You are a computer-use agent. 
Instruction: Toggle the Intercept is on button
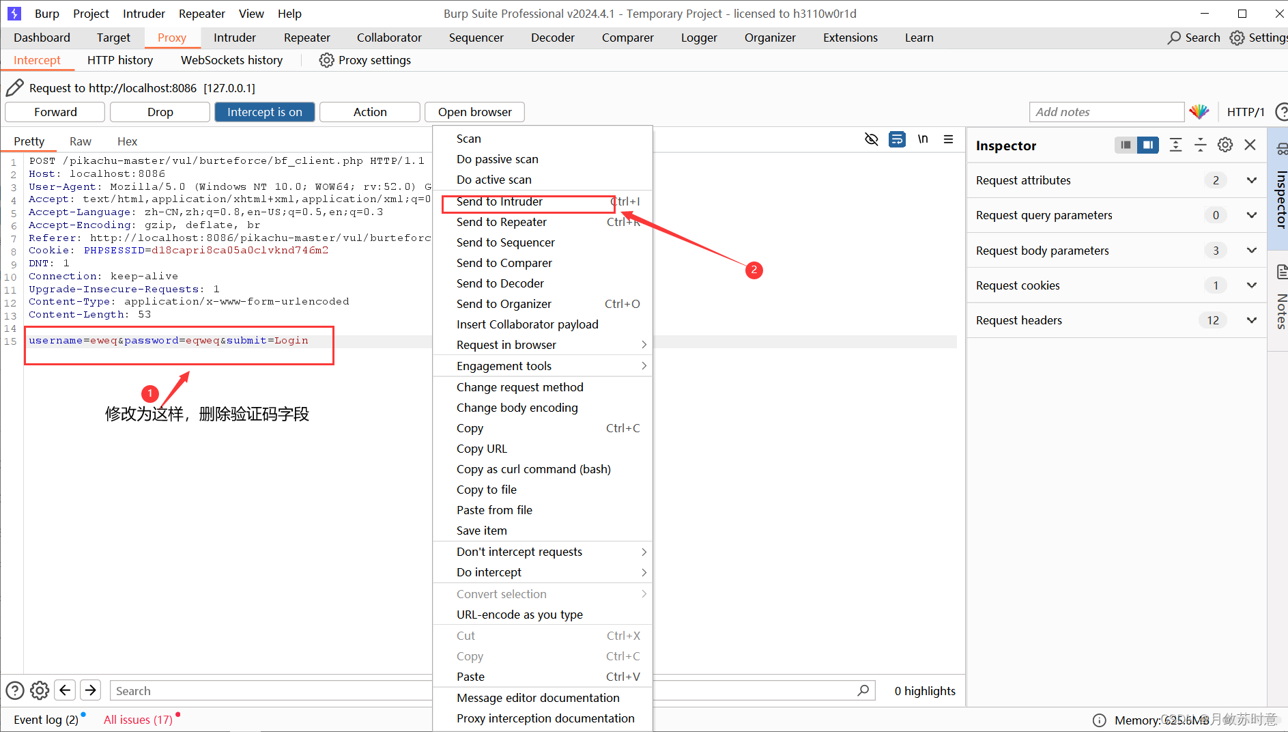(x=265, y=112)
